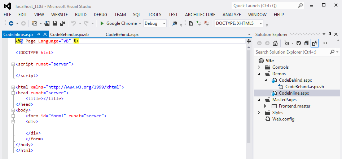Select CodeBehind.aspx.vb in Solution Explorer
The height and width of the screenshot is (159, 342).
coord(304,87)
